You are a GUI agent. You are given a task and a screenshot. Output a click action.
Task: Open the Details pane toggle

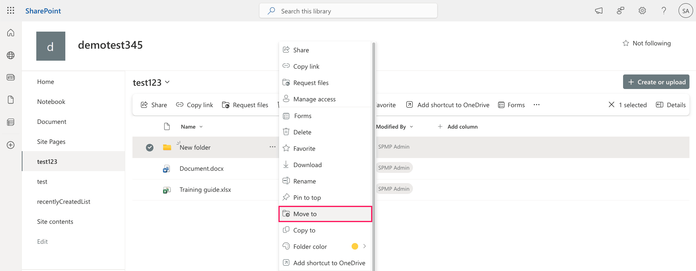coord(671,105)
